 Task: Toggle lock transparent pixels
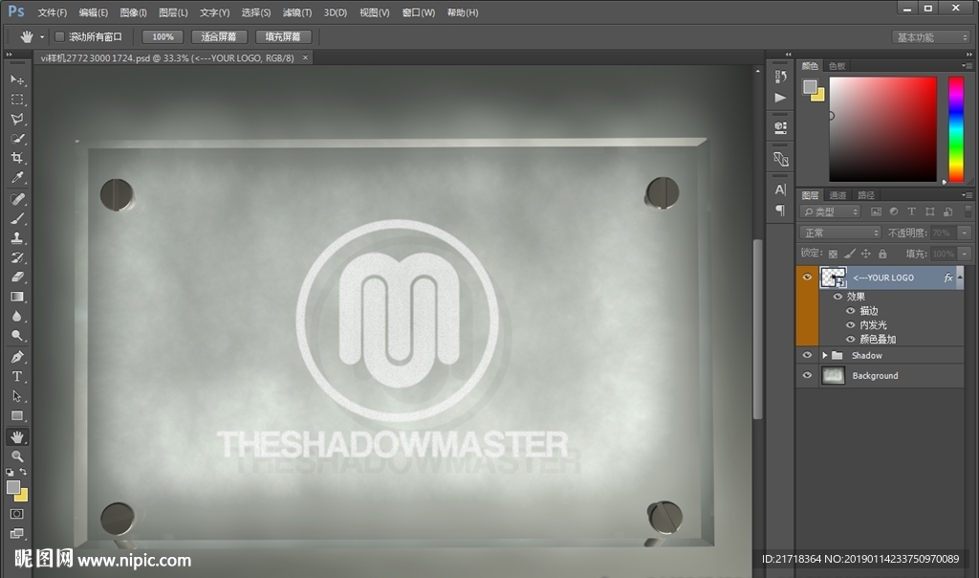pos(833,254)
